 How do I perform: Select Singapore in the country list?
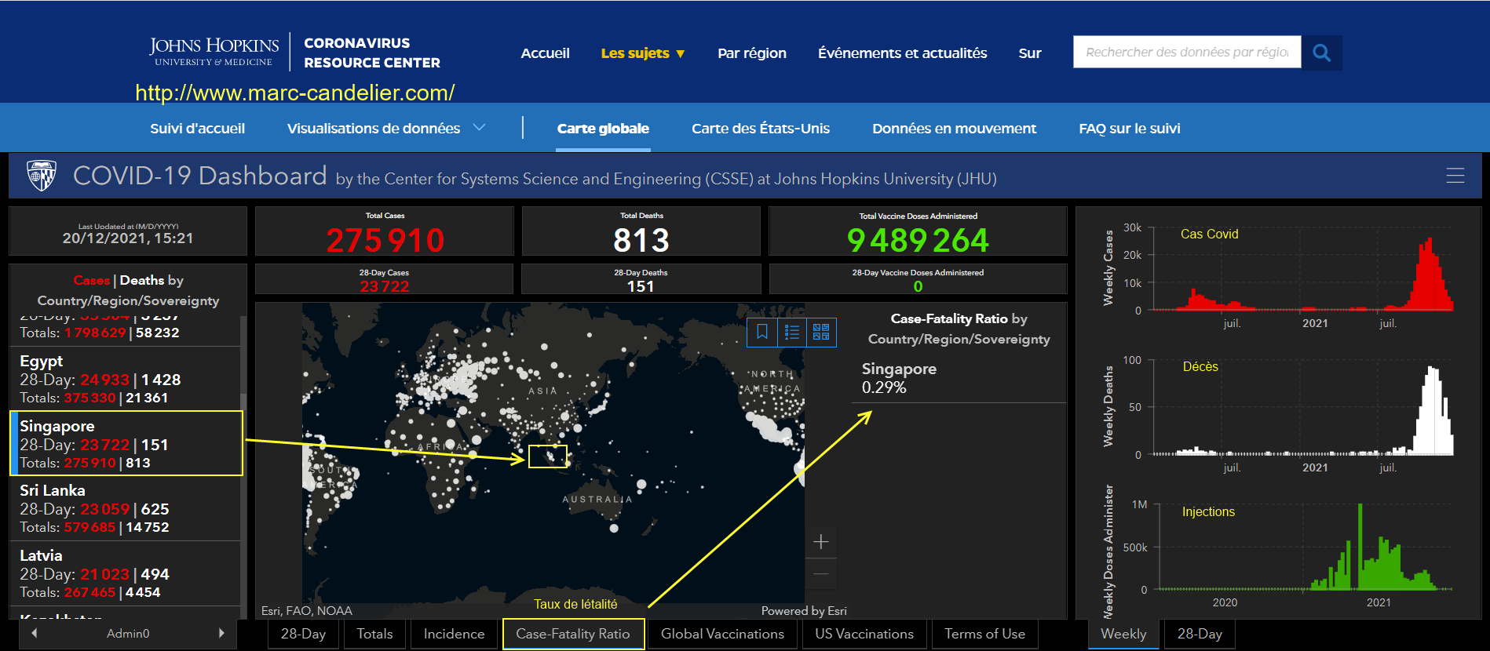(x=126, y=443)
